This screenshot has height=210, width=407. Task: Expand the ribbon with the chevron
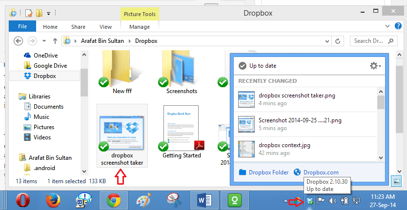tap(387, 26)
